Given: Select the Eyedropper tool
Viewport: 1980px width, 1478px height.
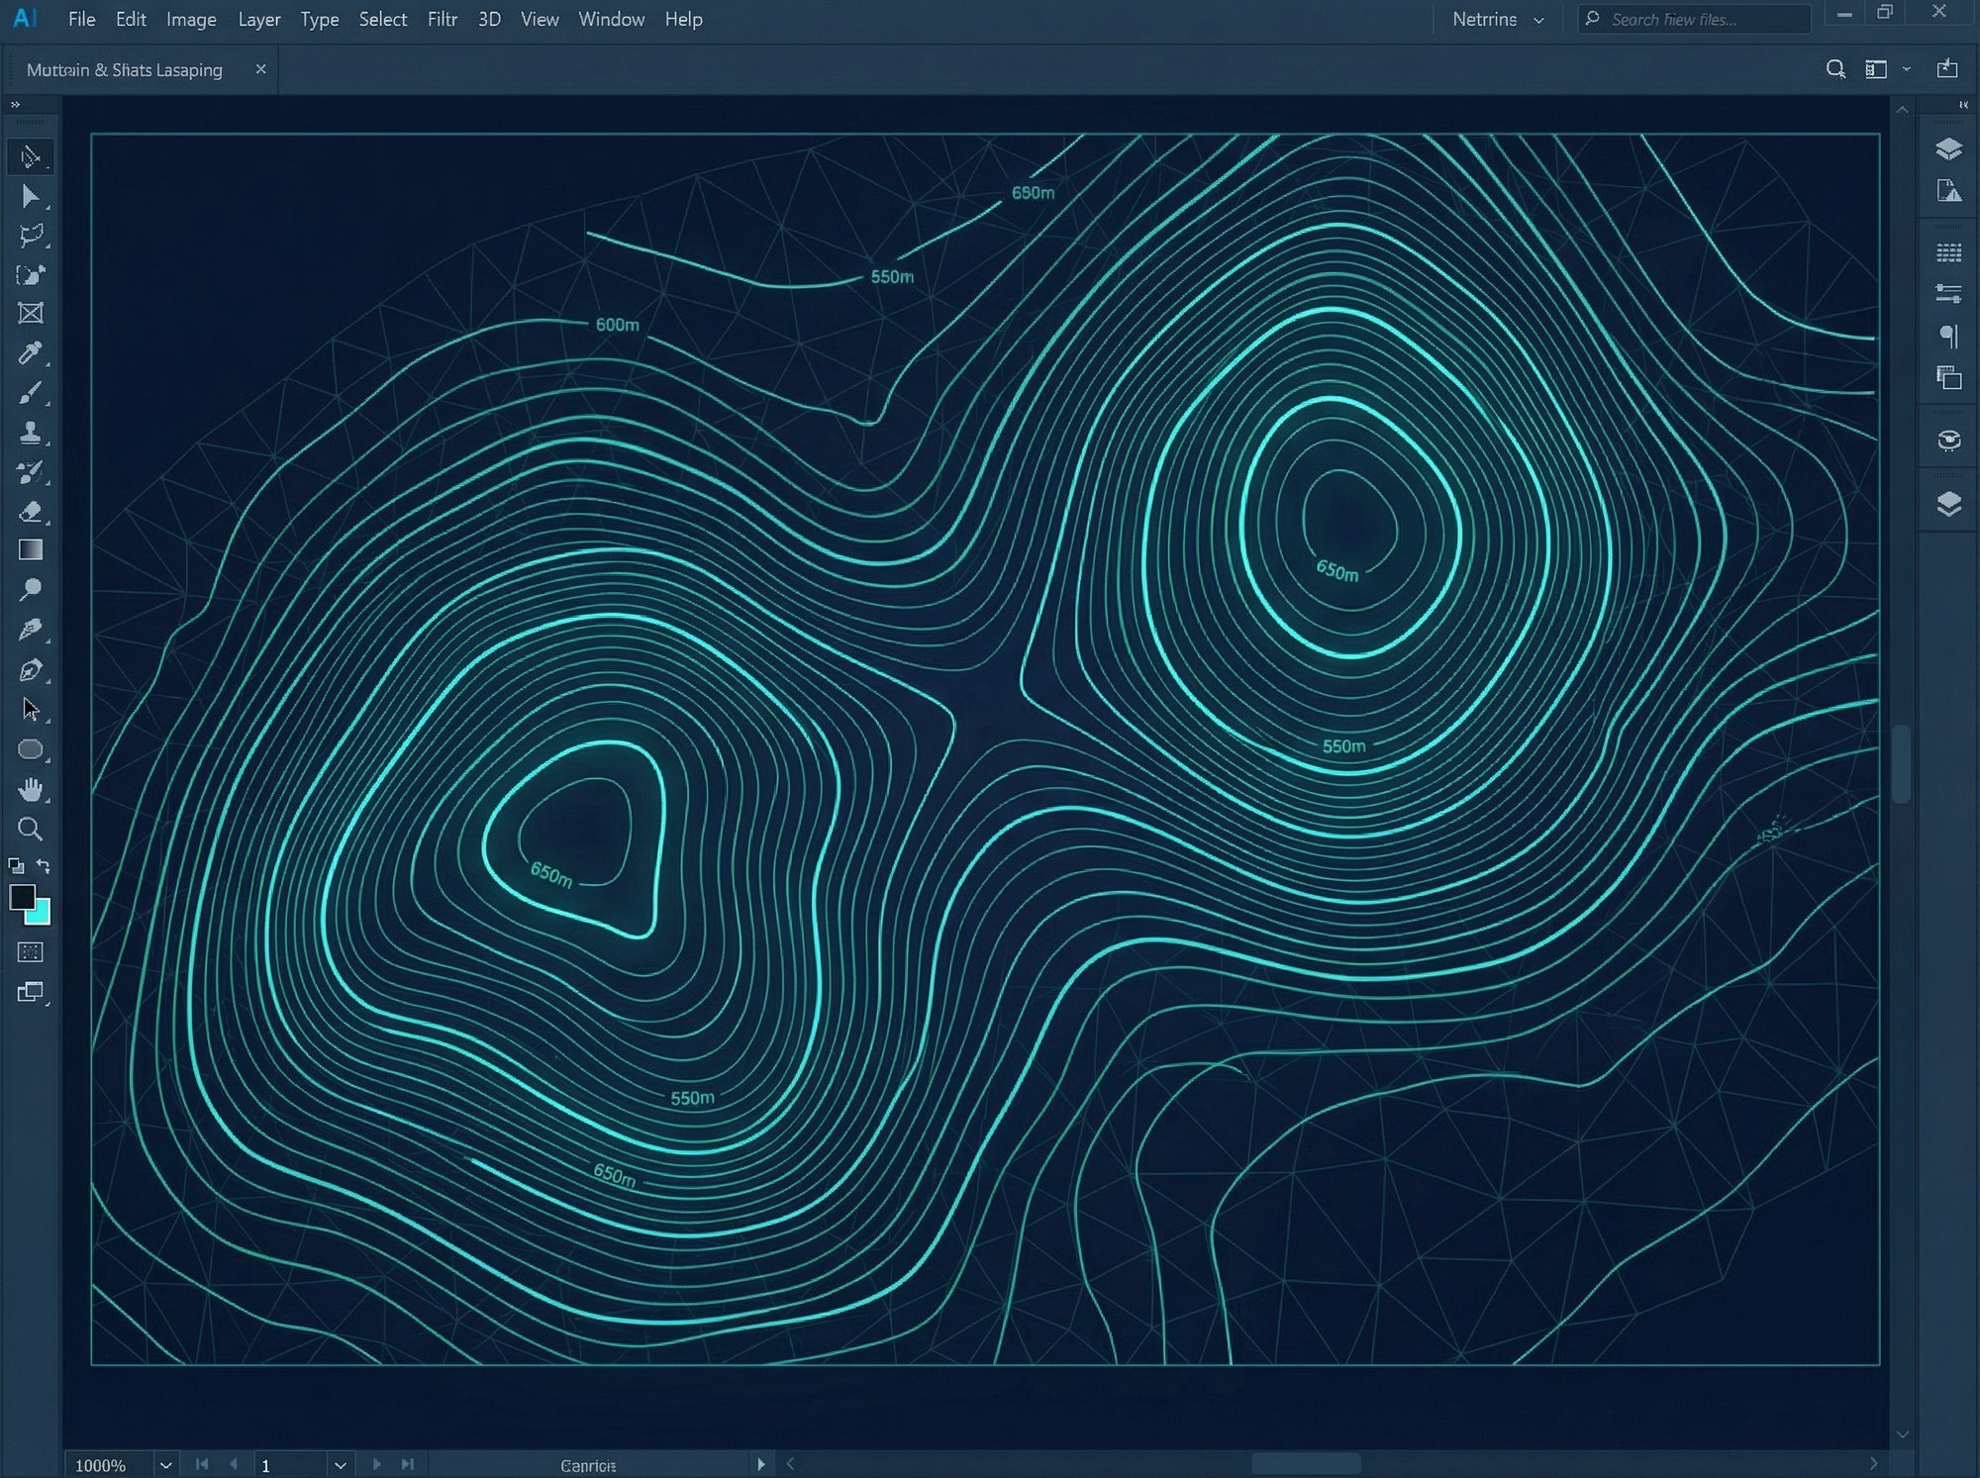Looking at the screenshot, I should [x=31, y=353].
